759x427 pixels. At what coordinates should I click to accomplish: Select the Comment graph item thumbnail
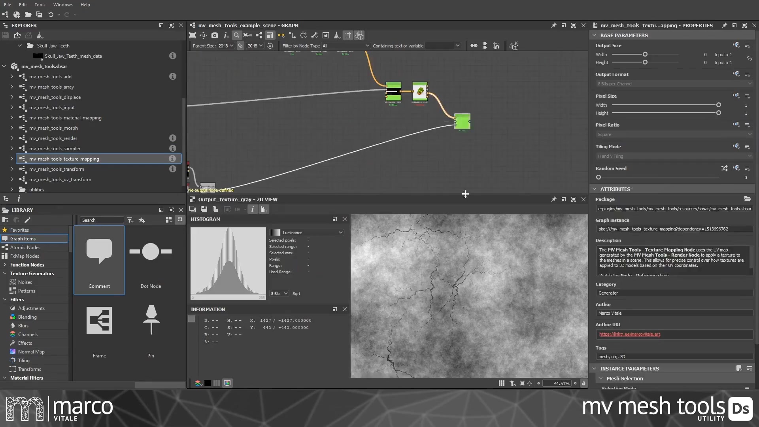point(99,260)
